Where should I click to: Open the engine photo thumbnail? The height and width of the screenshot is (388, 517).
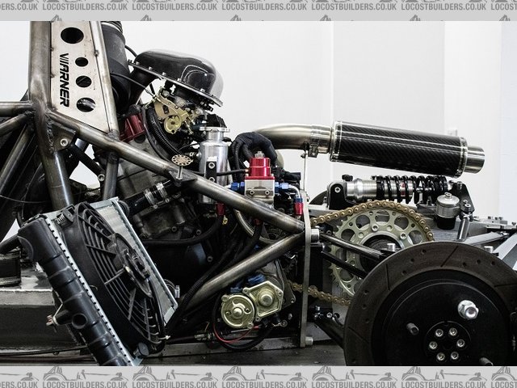coord(258,194)
